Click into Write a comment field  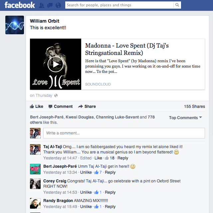(124, 133)
